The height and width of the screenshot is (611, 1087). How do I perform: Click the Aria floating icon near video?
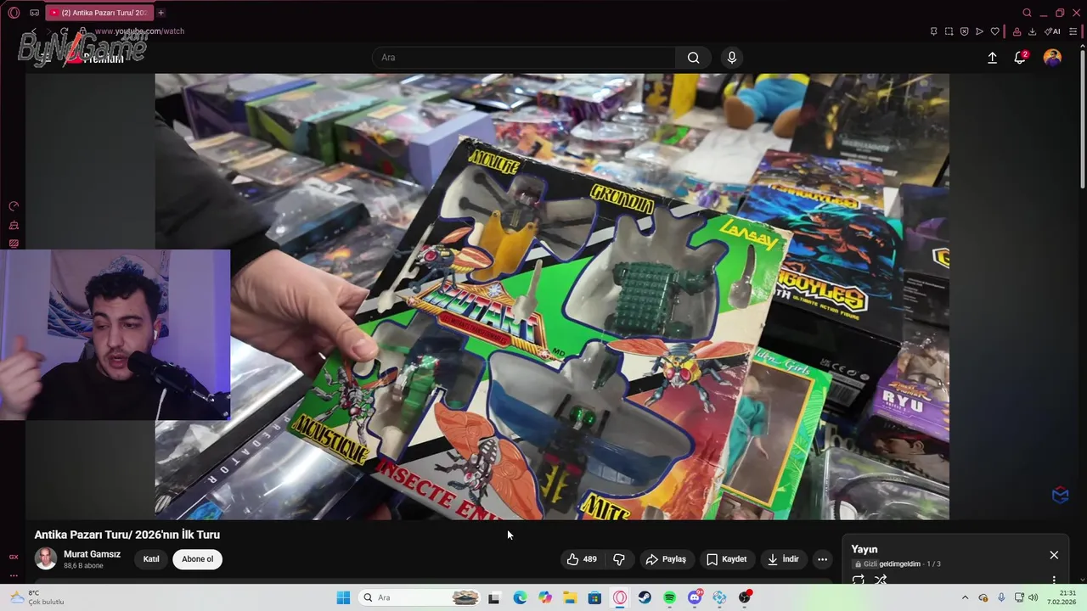pos(1061,495)
